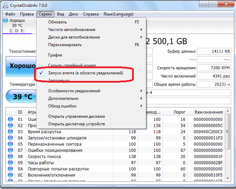236x189 pixels.
Task: Open the Диск menu in menu bar
Action: pyautogui.click(x=73, y=14)
